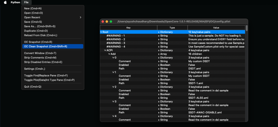Run OC Snapshot (Cmd+R)
This screenshot has height=127, width=278.
pos(53,42)
